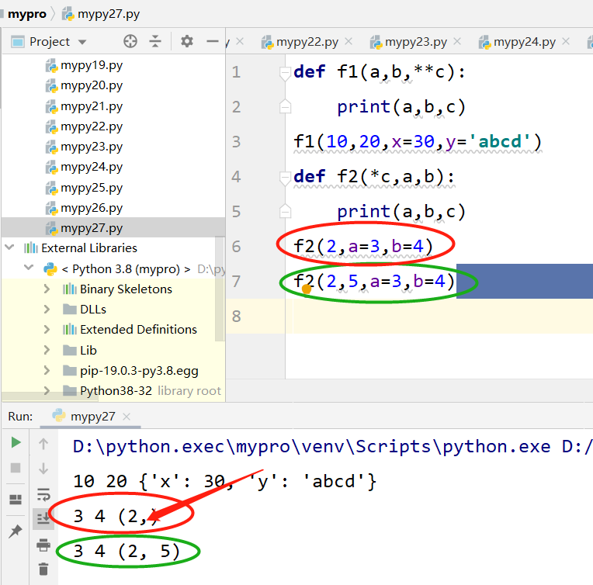Expand the pip-19.0.3-py3.8.egg folder
This screenshot has width=593, height=585.
tap(47, 370)
